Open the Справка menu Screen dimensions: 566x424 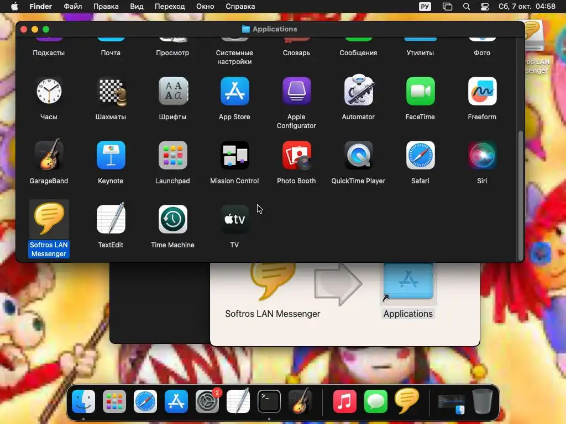click(x=240, y=7)
